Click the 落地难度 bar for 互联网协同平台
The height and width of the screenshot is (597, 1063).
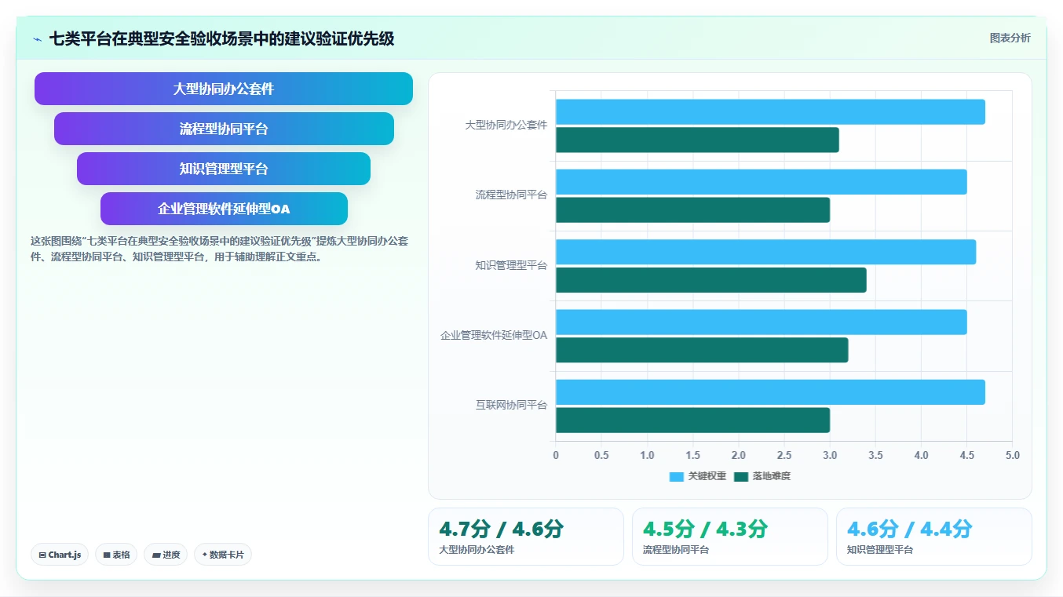tap(692, 420)
